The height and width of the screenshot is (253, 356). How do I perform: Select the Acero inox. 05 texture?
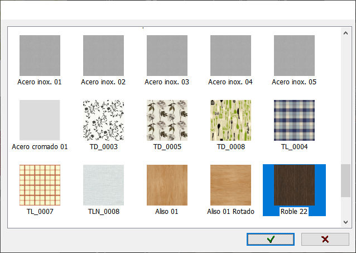coord(294,55)
